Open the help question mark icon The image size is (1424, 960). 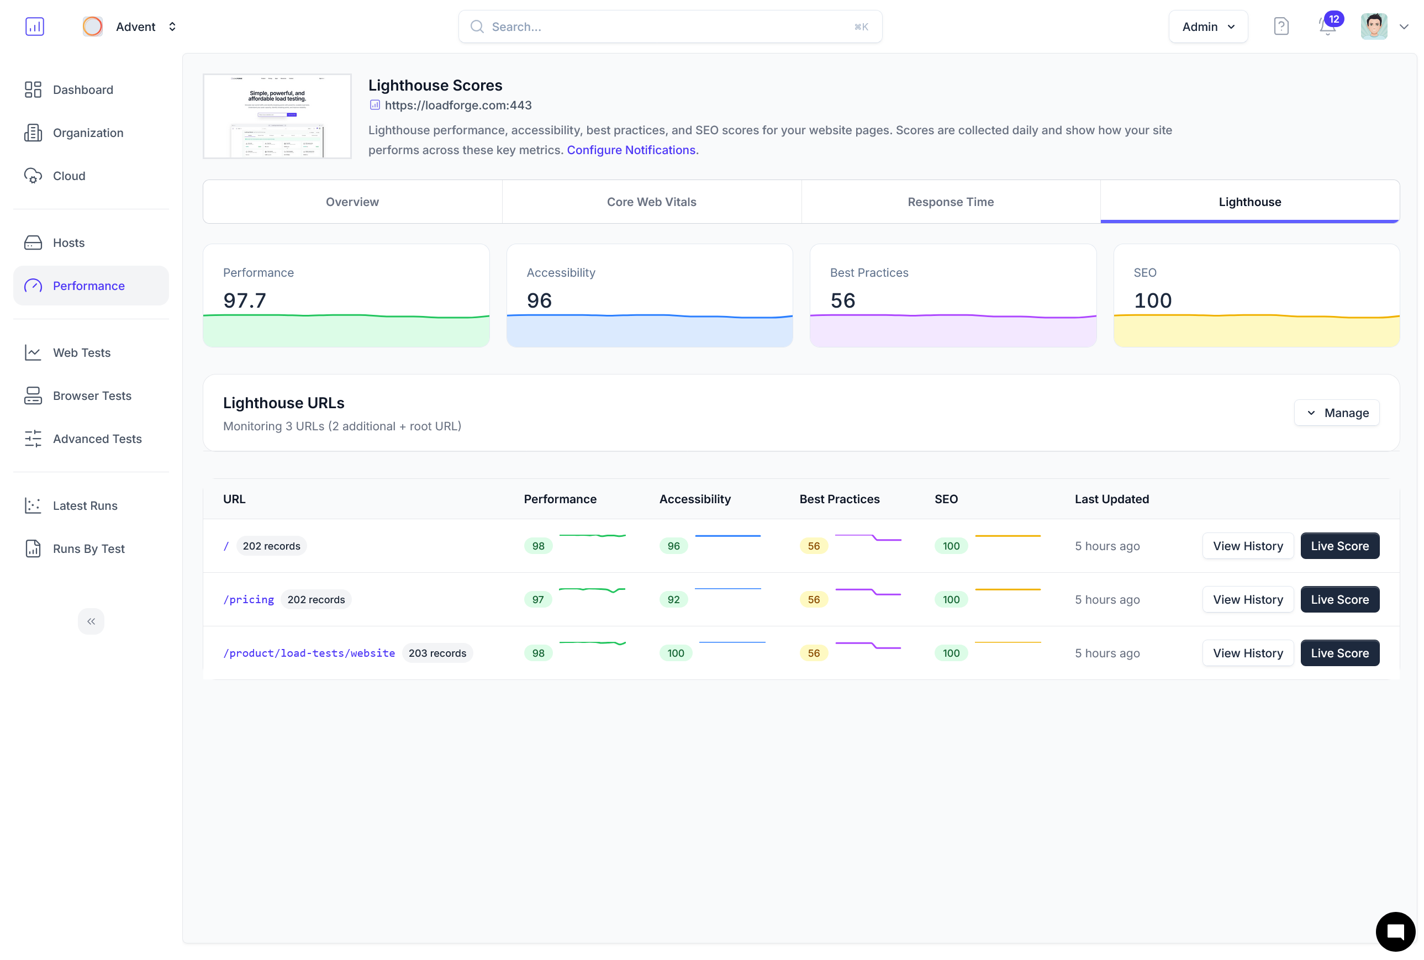point(1281,27)
